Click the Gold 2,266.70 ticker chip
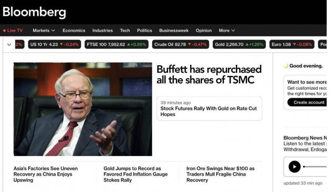Image resolution: width=330 pixels, height=192 pixels. [x=239, y=45]
